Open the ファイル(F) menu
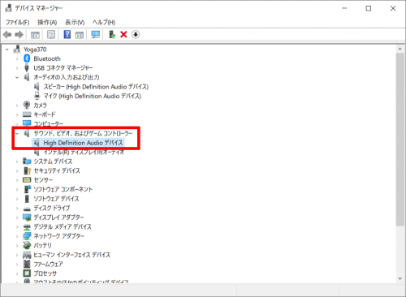The image size is (406, 297). (18, 22)
